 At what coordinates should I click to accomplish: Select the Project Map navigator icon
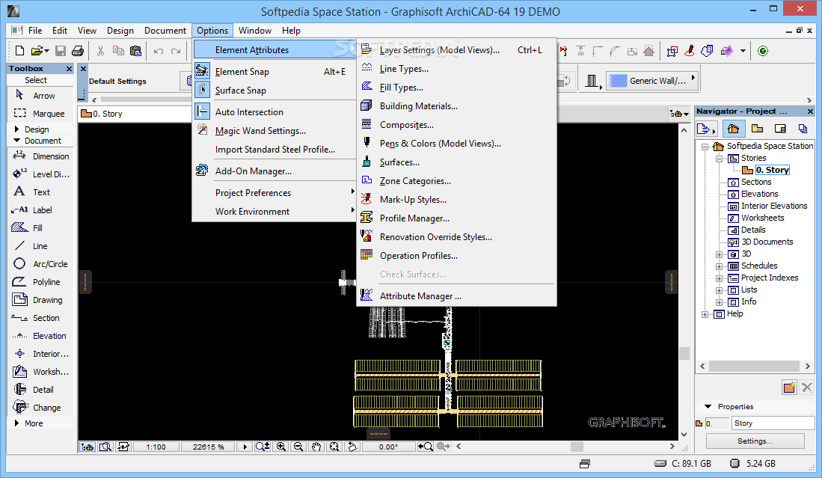(734, 129)
